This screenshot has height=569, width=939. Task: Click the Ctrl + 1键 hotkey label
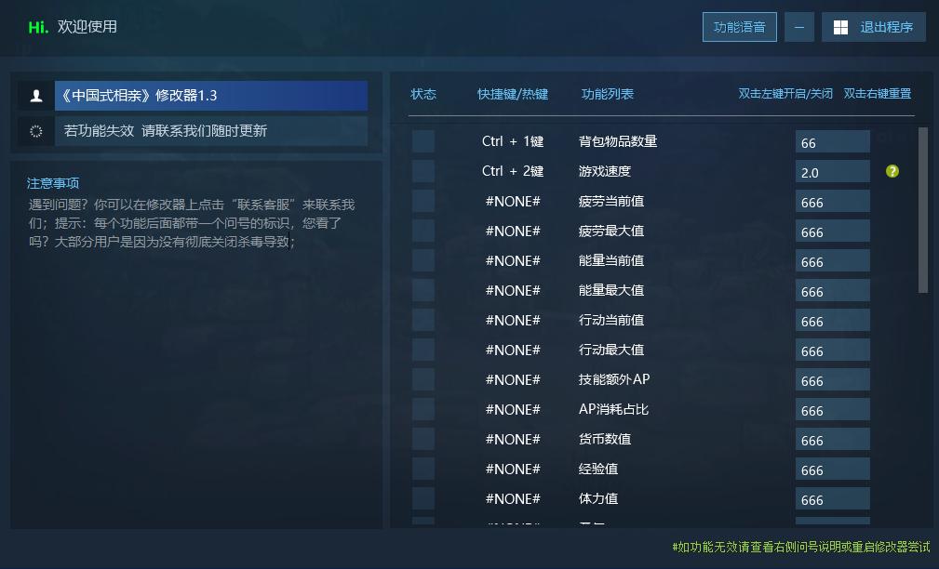513,141
